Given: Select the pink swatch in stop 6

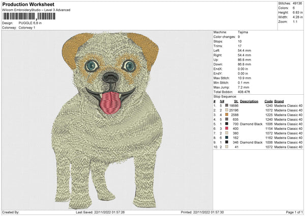Looking at the screenshot, I should pyautogui.click(x=227, y=128).
